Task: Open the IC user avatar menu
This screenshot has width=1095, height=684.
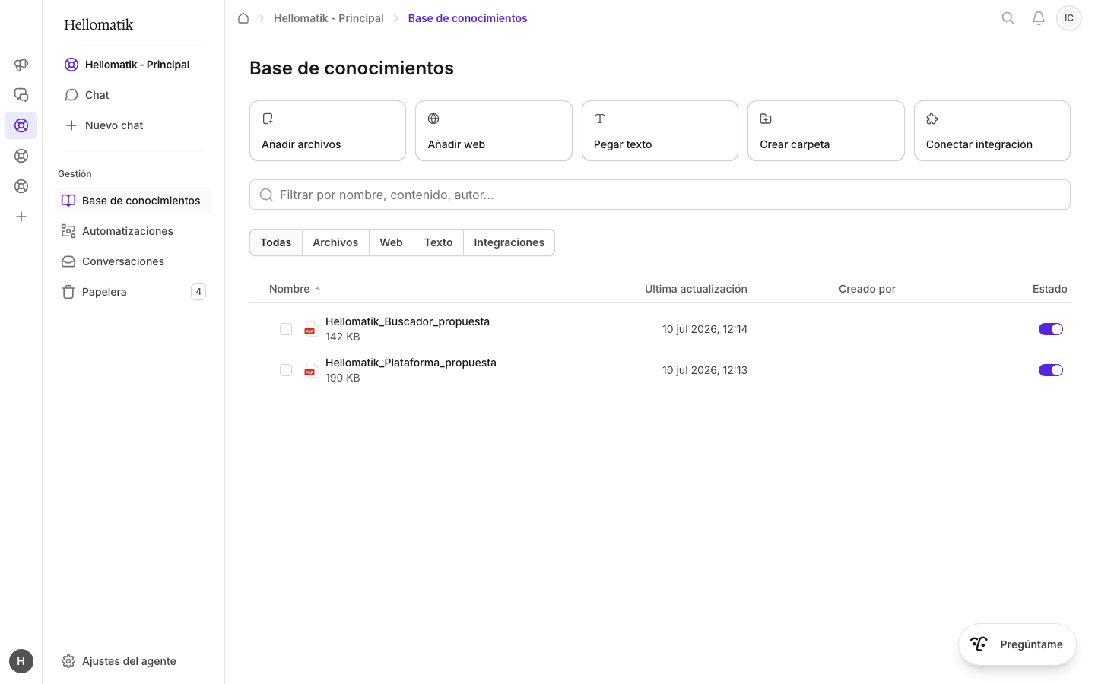Action: [1069, 18]
